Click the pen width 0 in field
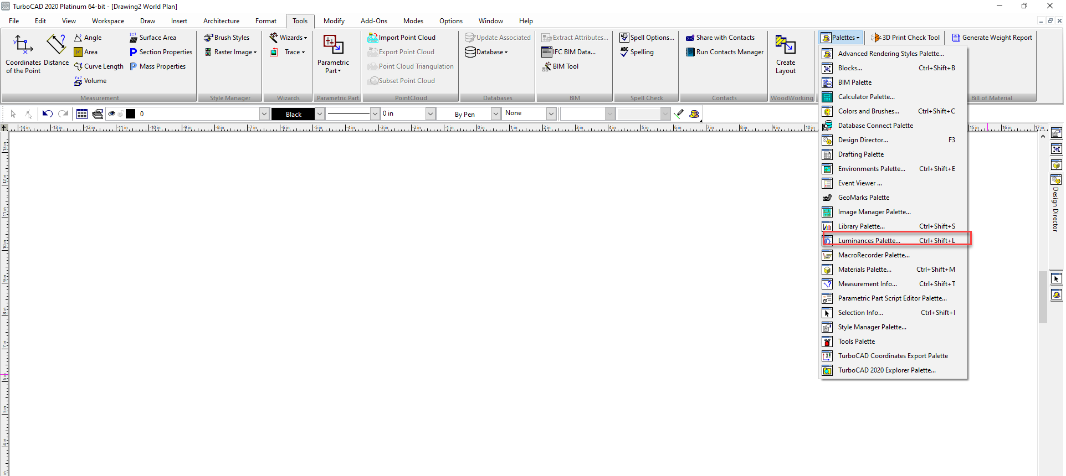This screenshot has width=1066, height=476. pyautogui.click(x=403, y=114)
